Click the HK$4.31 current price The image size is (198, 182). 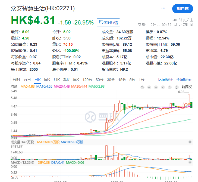point(33,20)
